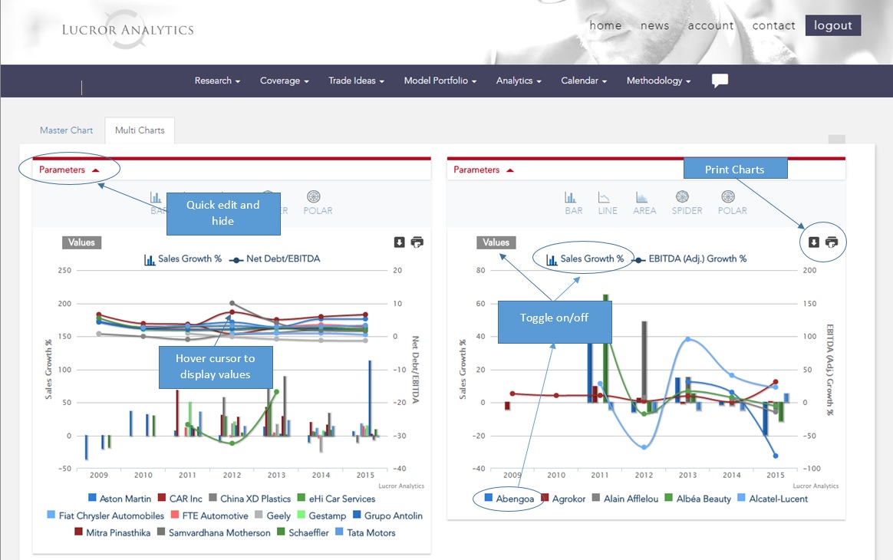Switch to the Master Chart tab
The image size is (893, 560).
click(x=66, y=130)
